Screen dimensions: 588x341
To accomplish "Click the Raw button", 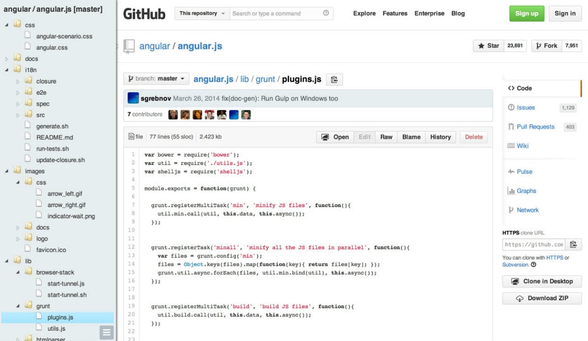I will 386,137.
